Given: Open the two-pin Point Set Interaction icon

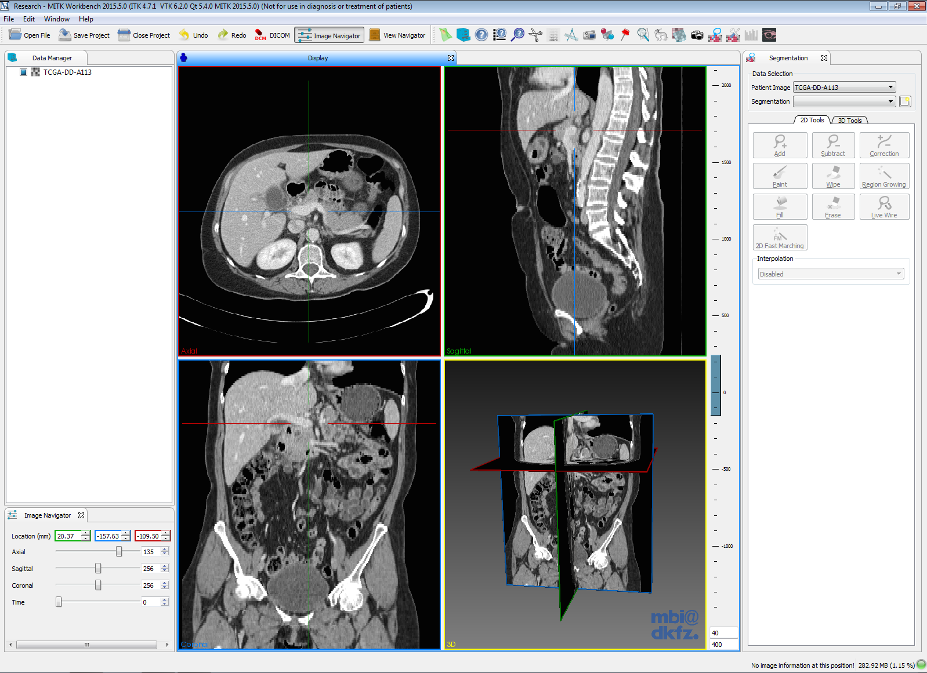Looking at the screenshot, I should (607, 35).
